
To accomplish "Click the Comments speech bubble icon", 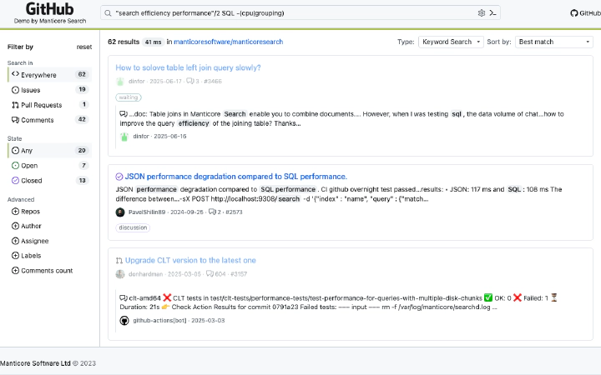I will [x=15, y=120].
